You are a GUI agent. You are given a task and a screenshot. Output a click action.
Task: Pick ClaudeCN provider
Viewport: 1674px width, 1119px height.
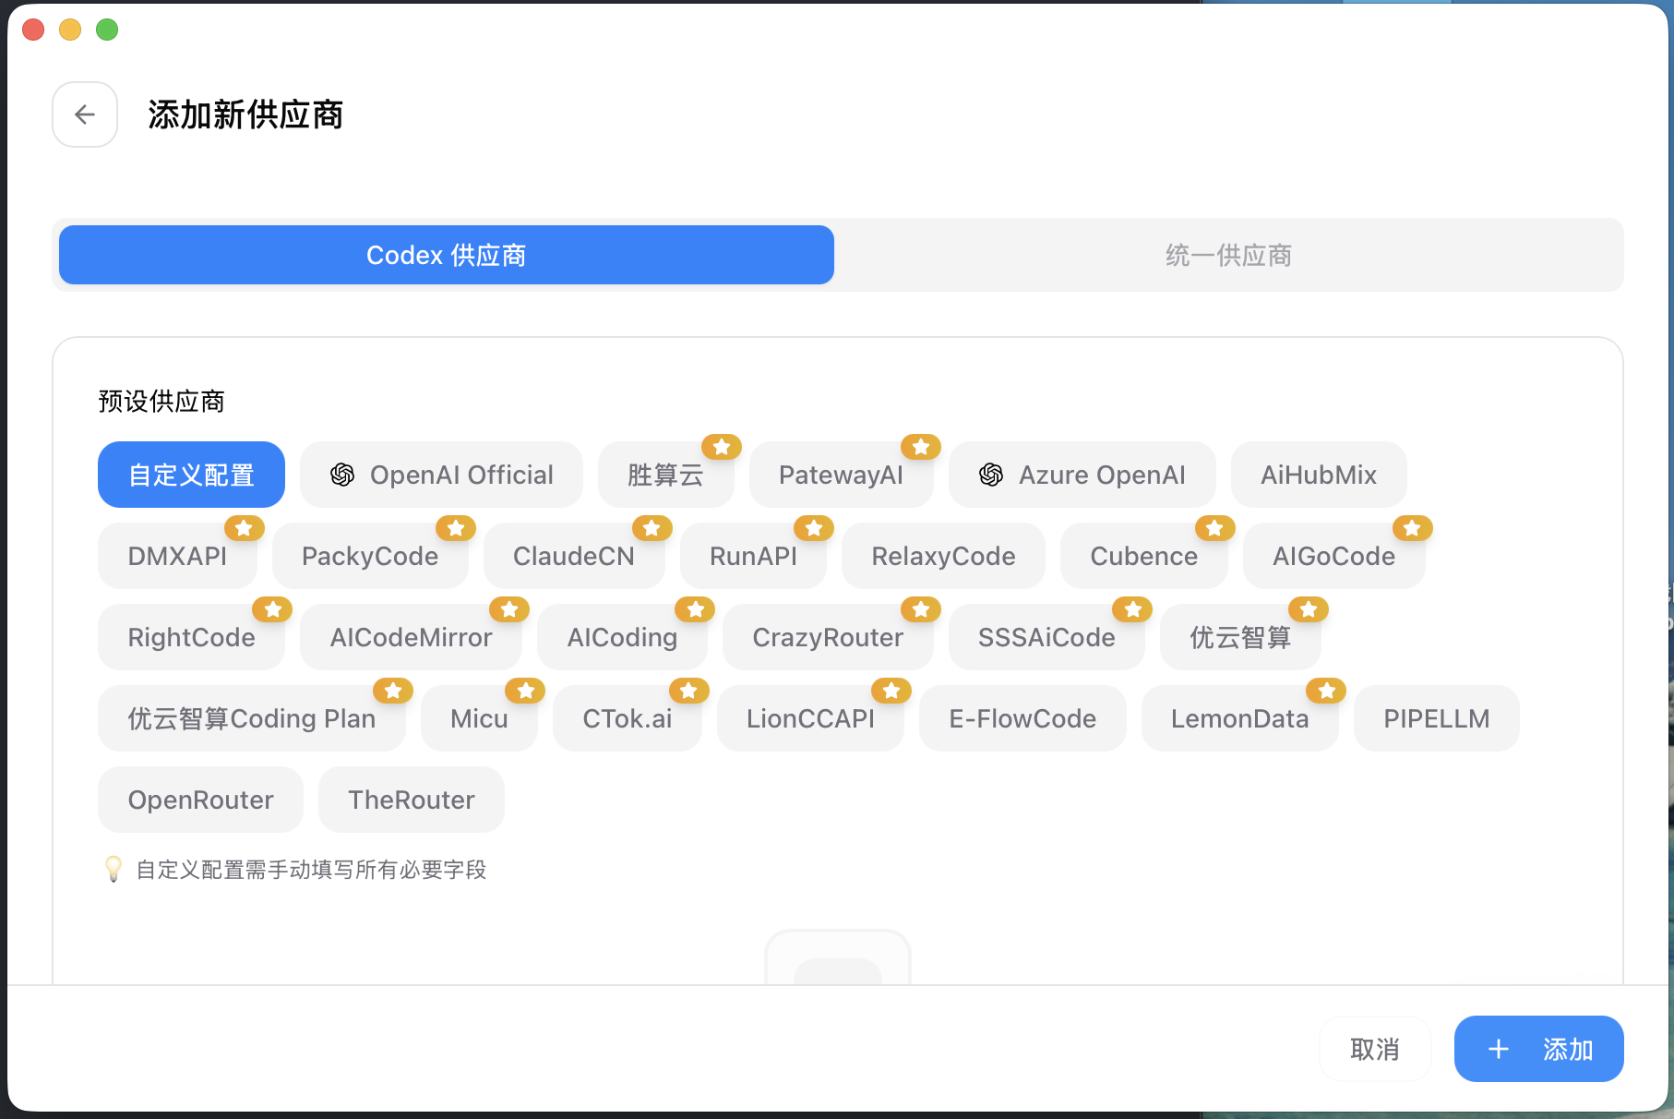click(574, 556)
